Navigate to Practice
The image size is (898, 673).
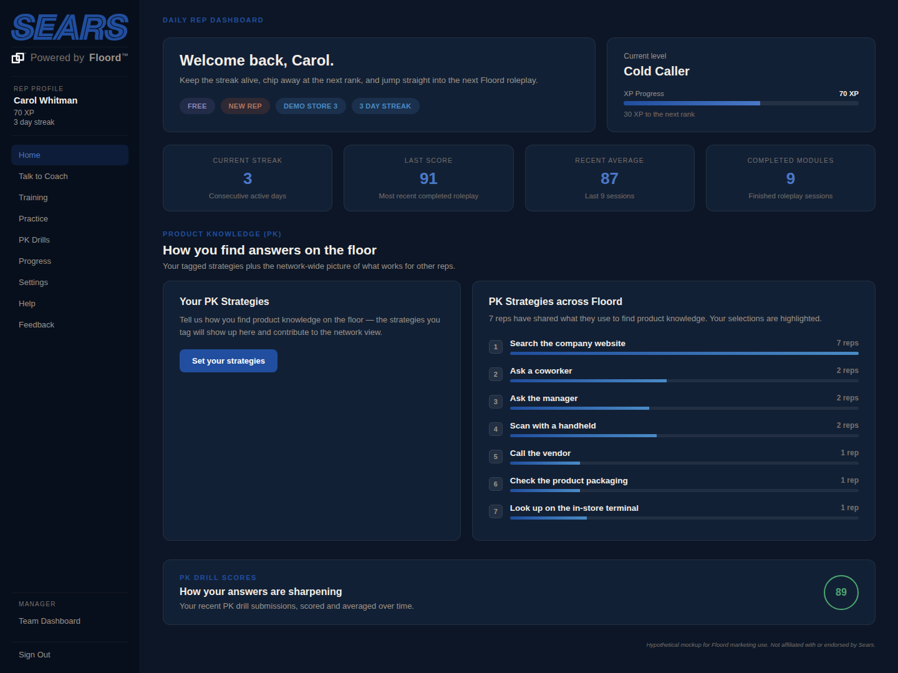(x=70, y=219)
